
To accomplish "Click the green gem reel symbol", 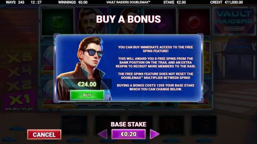I will 58,21.
